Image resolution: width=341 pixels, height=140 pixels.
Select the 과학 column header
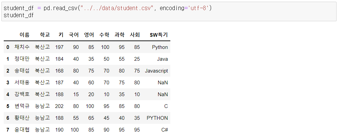tap(120, 35)
